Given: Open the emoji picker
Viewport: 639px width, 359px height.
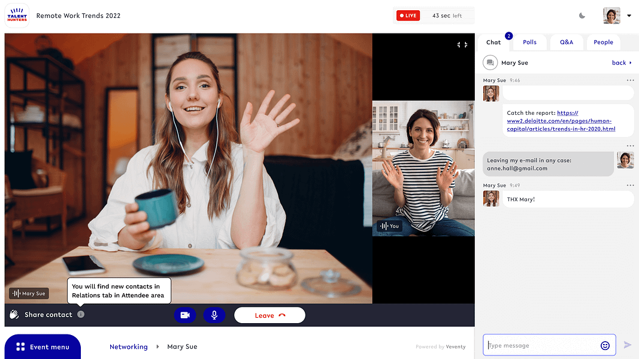Looking at the screenshot, I should click(x=605, y=346).
